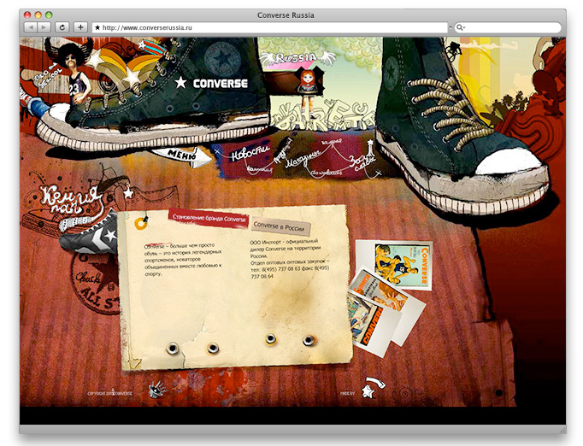Click the browser forward arrow

point(44,27)
